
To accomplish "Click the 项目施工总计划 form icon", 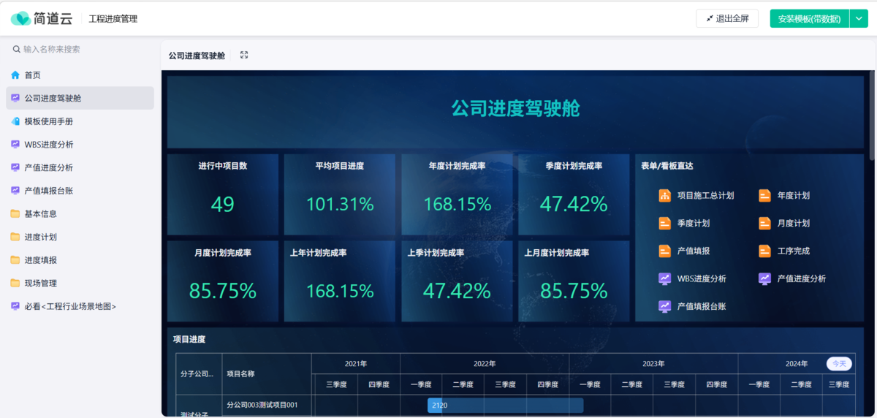I will point(665,195).
